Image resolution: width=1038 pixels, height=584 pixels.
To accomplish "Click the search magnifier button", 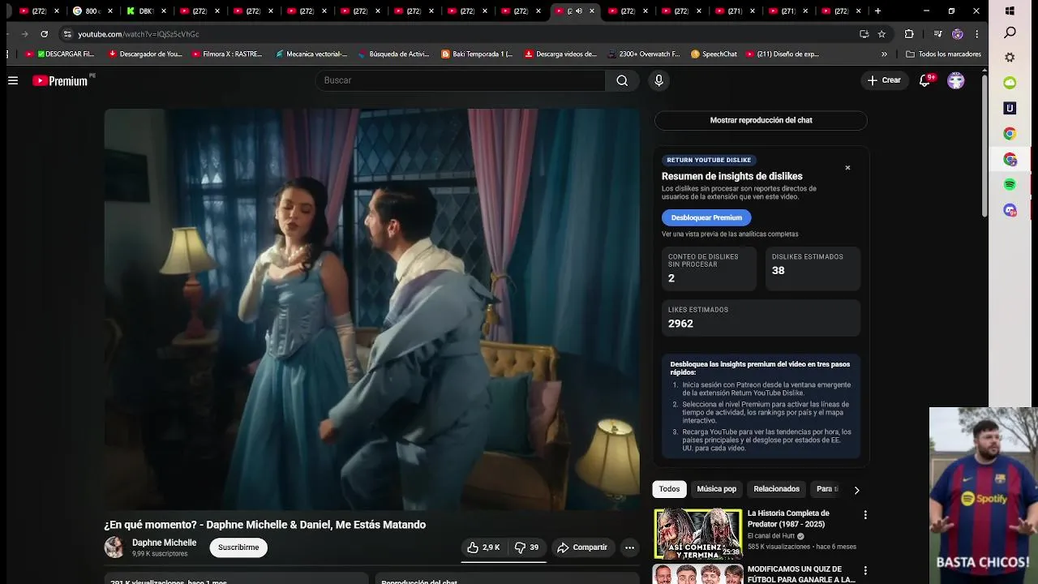I will (x=622, y=80).
